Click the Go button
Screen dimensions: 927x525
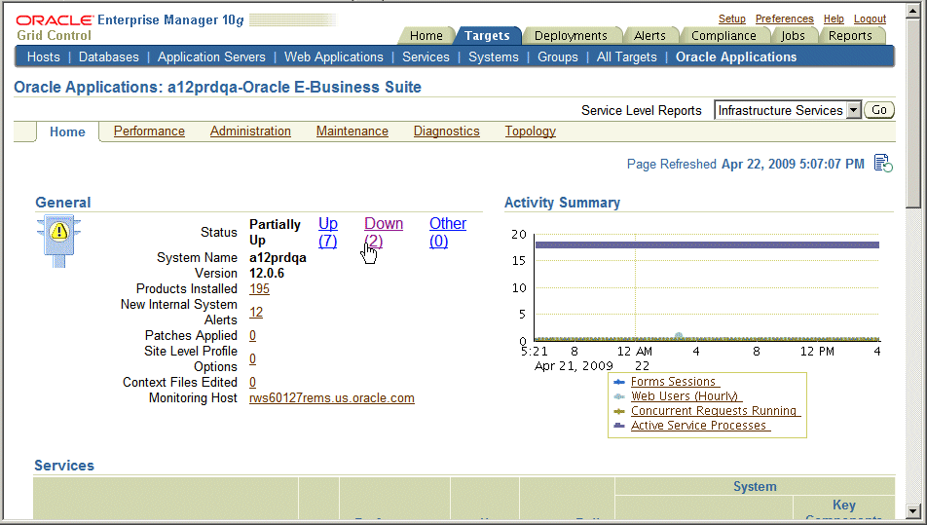tap(879, 110)
